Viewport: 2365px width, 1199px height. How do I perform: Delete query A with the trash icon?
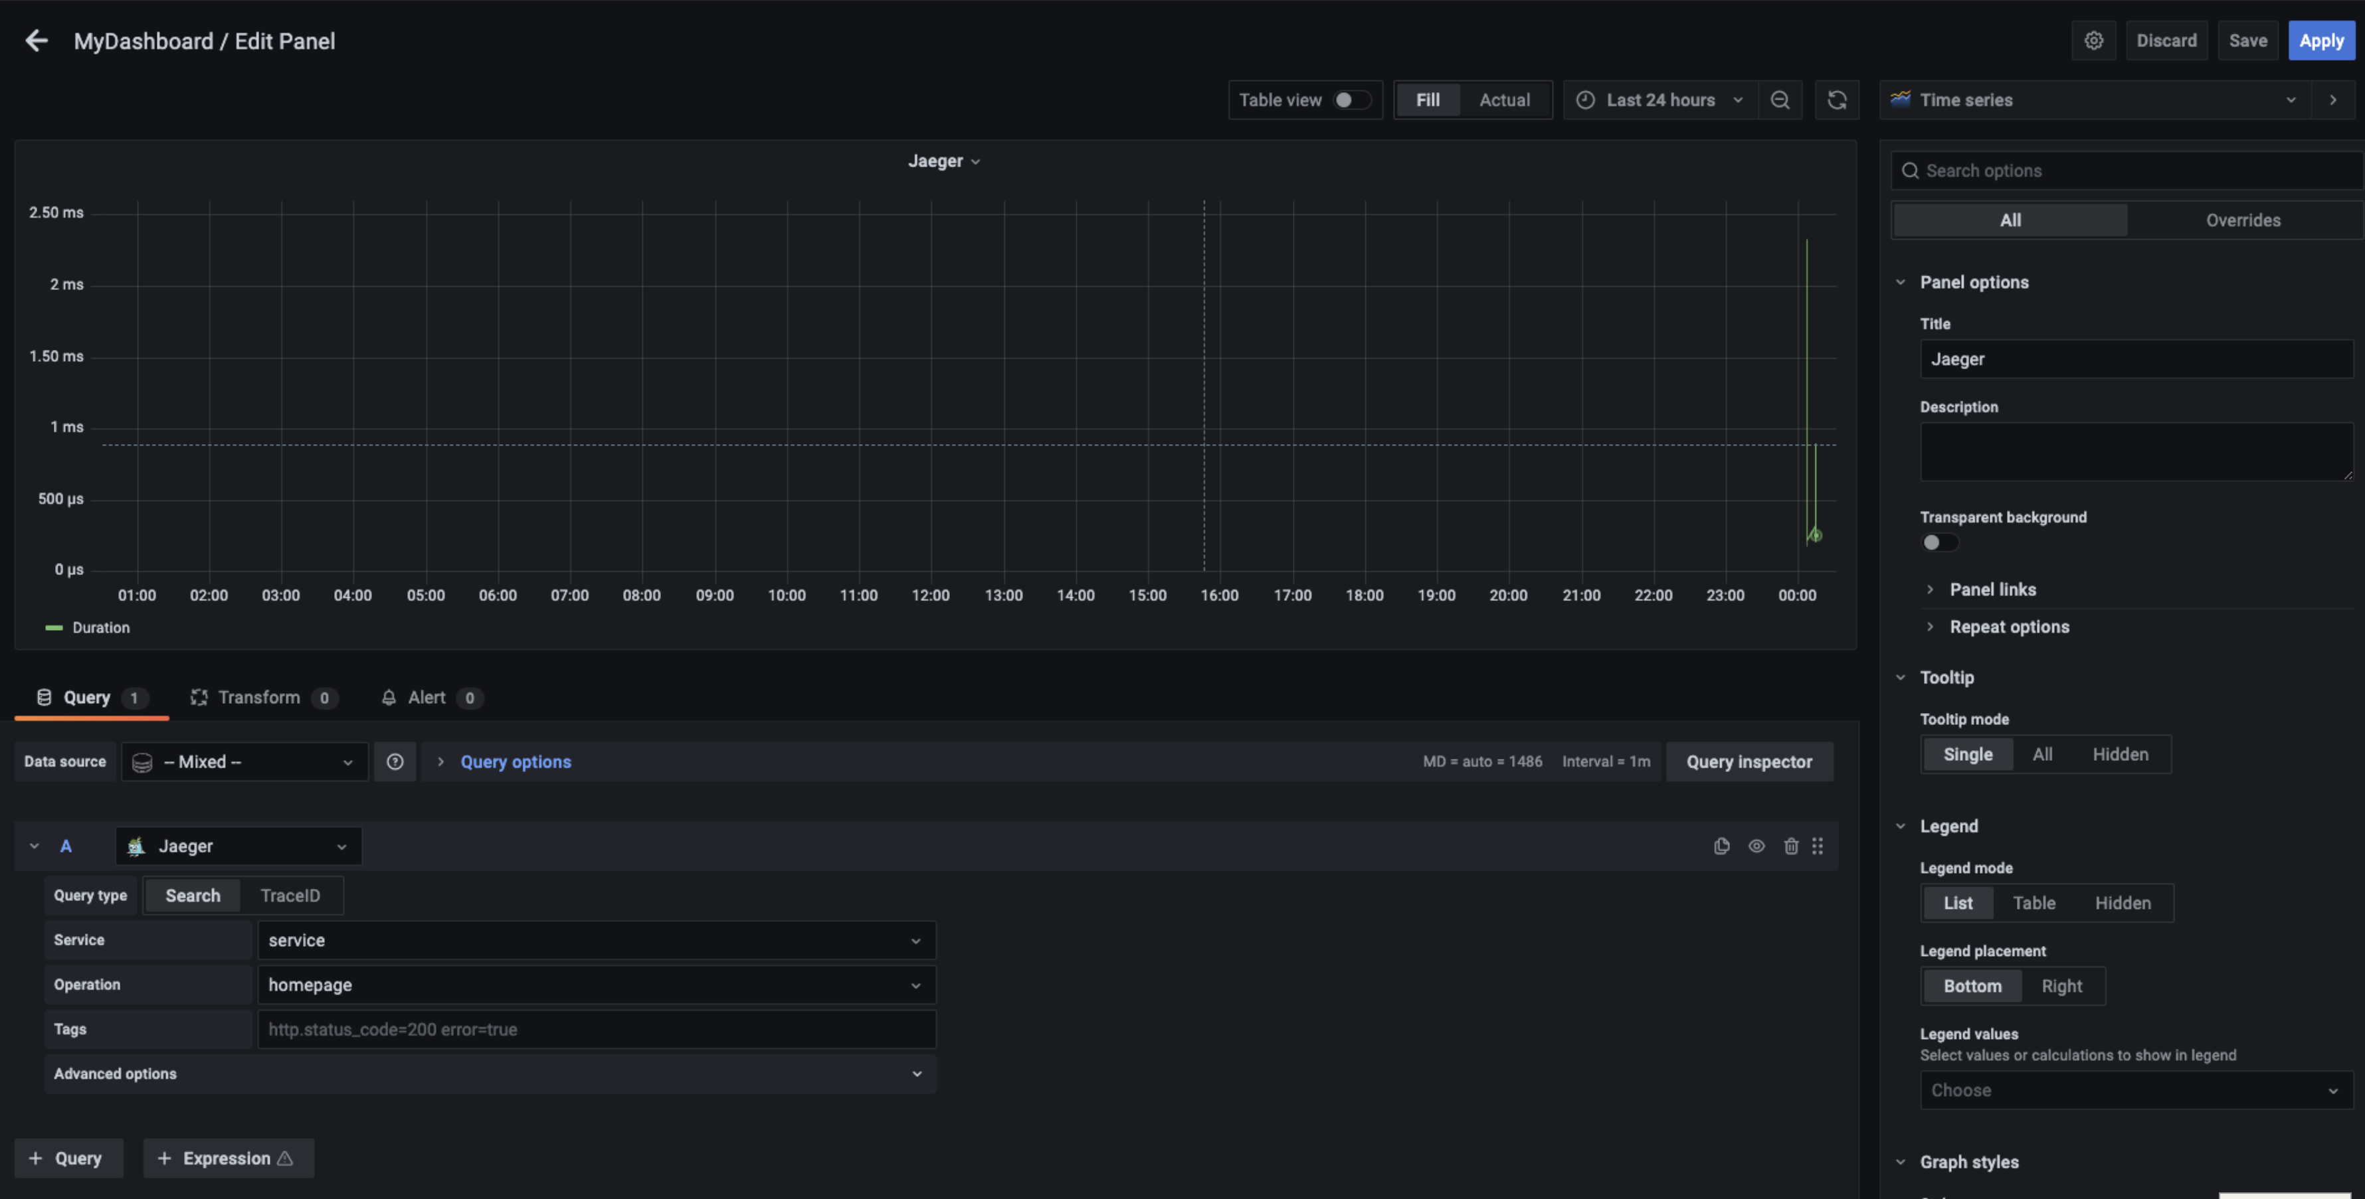(x=1790, y=846)
